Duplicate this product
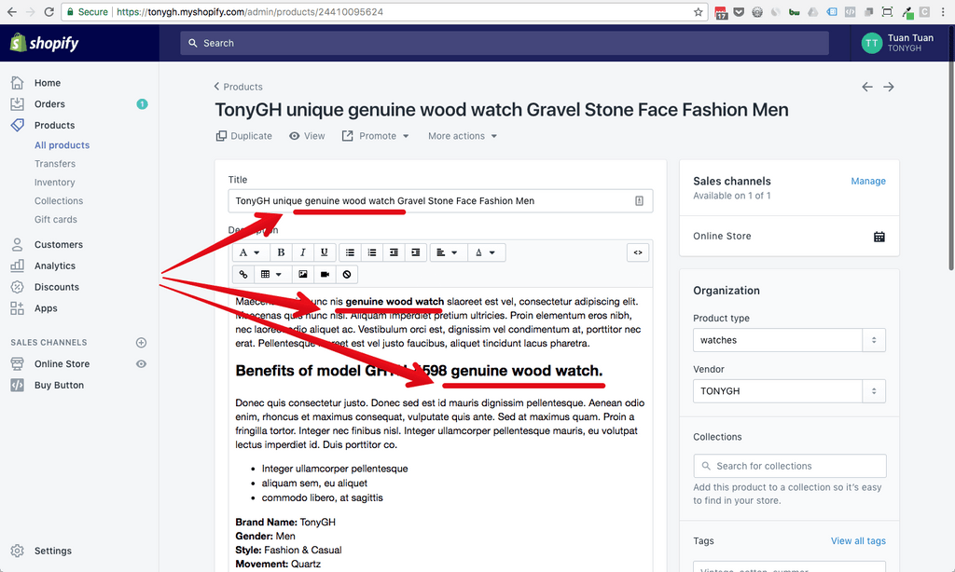 pos(243,136)
